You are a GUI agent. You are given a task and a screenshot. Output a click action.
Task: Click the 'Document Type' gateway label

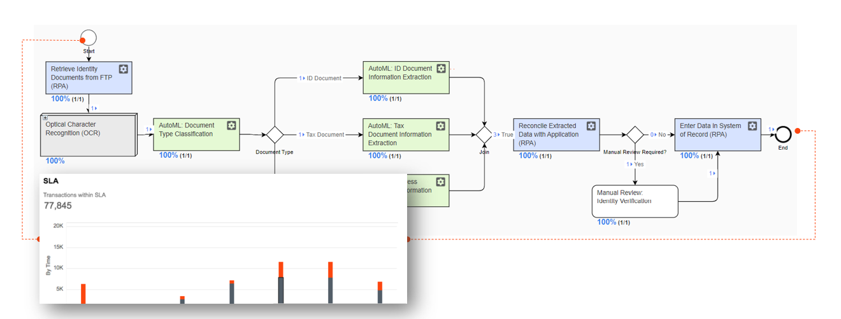point(275,152)
